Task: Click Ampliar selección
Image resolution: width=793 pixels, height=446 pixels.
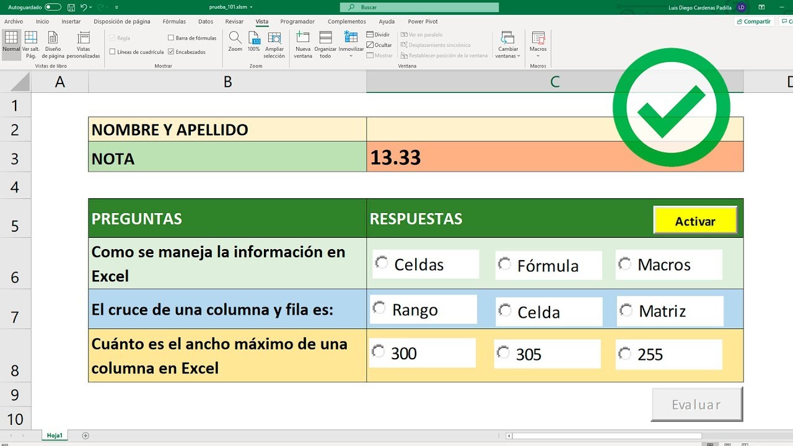Action: [x=274, y=45]
